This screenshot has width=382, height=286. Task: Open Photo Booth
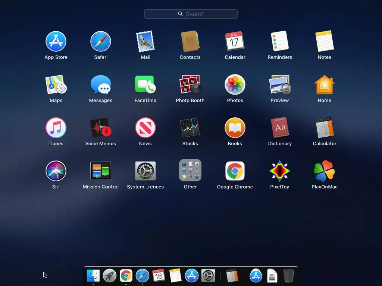click(x=190, y=85)
